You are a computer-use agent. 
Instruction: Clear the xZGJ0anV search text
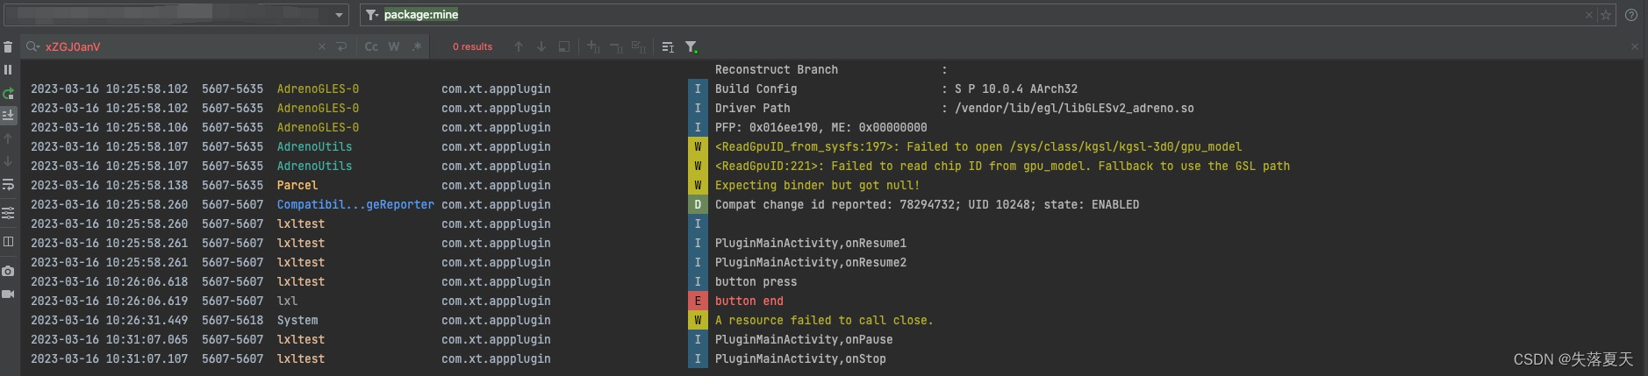[x=321, y=46]
